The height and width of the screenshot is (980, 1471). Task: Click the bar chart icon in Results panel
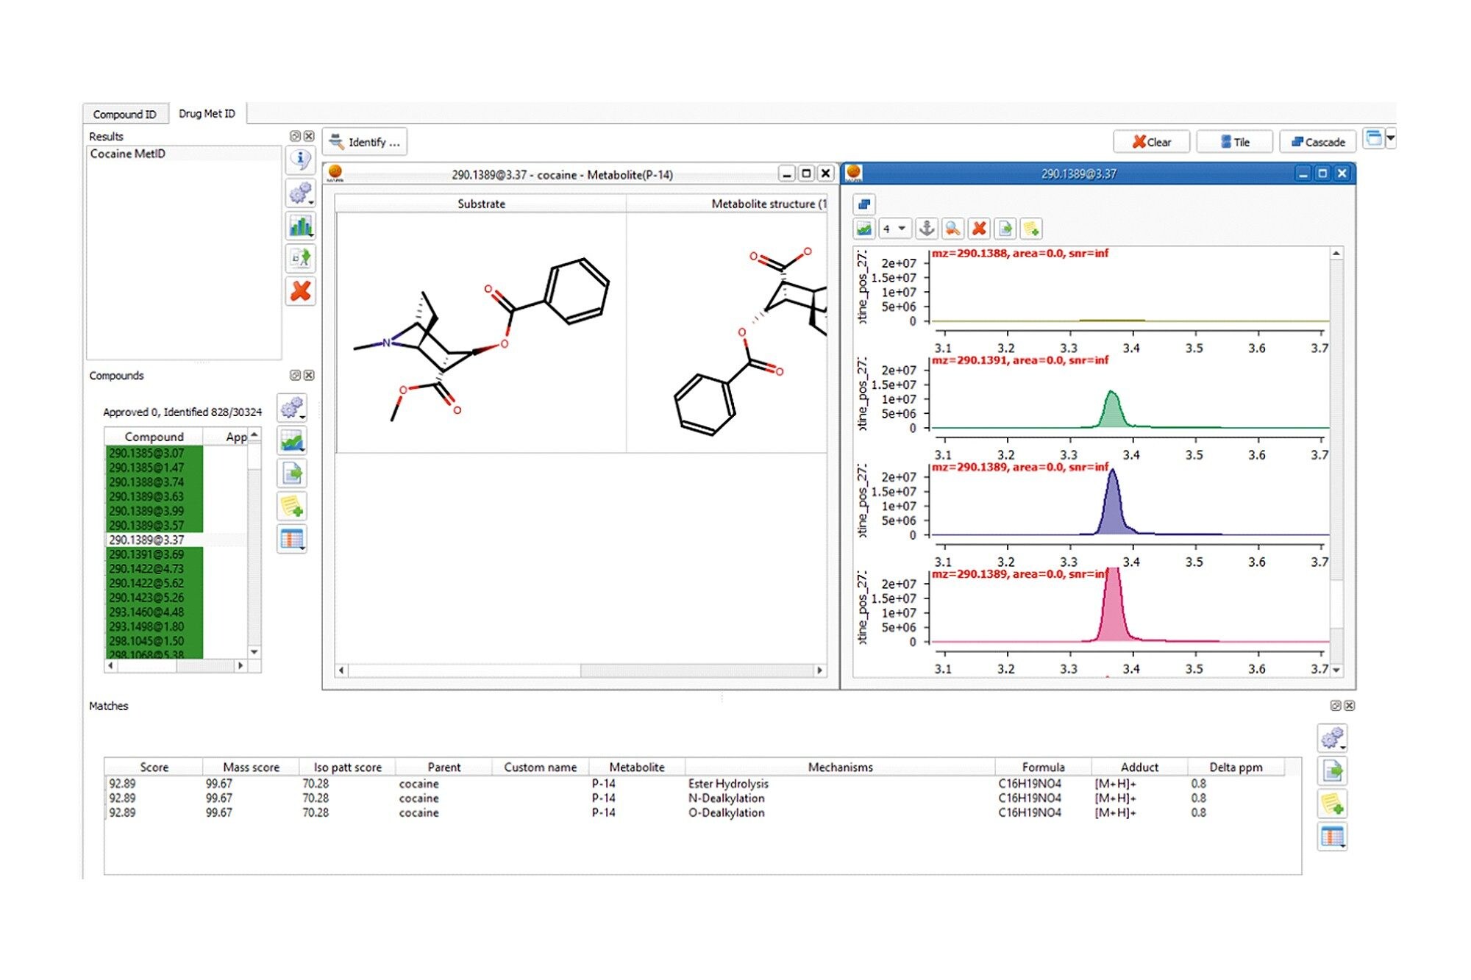click(x=300, y=226)
